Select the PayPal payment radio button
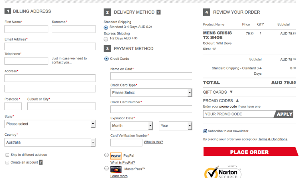 coord(106,155)
